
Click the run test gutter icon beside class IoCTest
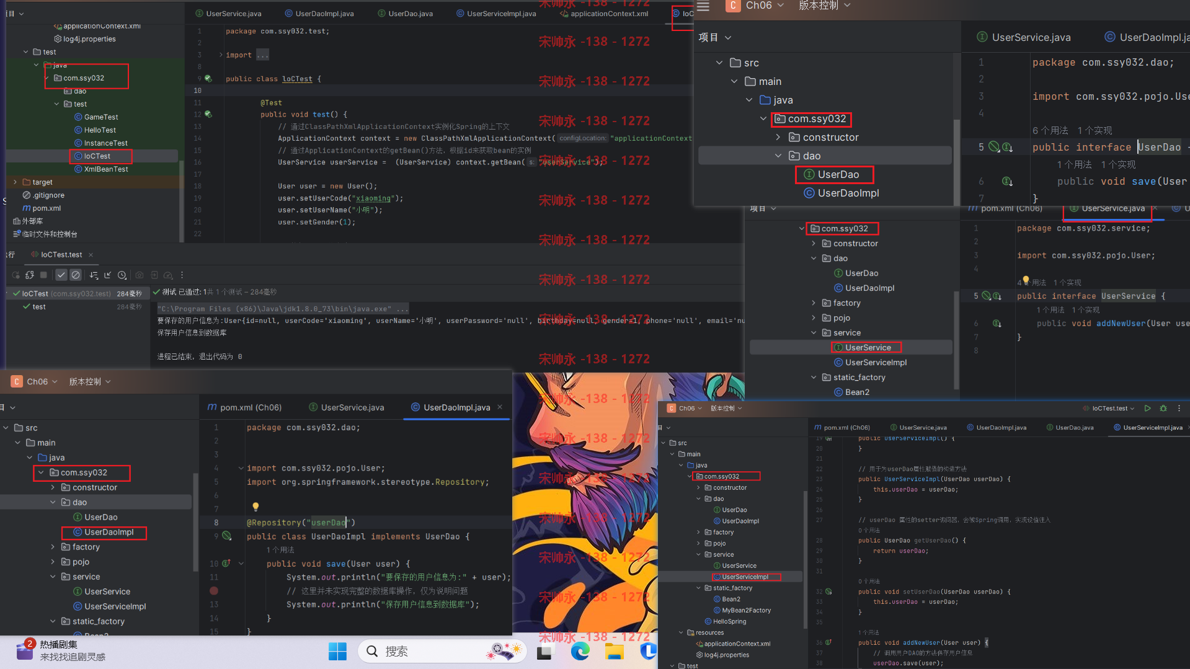tap(208, 79)
